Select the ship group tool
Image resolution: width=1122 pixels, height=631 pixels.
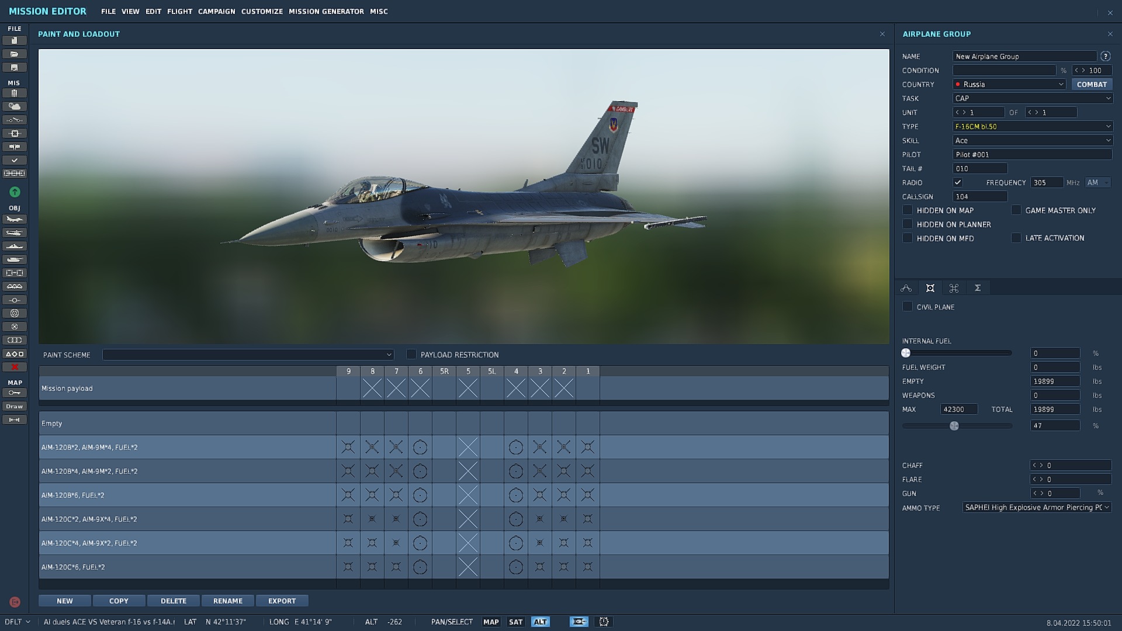pyautogui.click(x=15, y=246)
